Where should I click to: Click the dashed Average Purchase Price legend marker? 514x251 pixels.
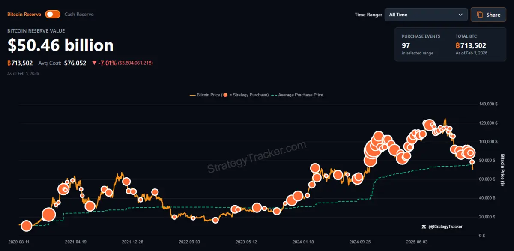tap(274, 95)
